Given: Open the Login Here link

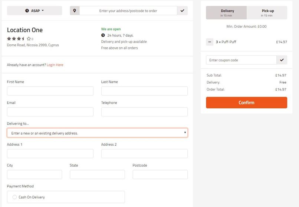Looking at the screenshot, I should click(55, 65).
